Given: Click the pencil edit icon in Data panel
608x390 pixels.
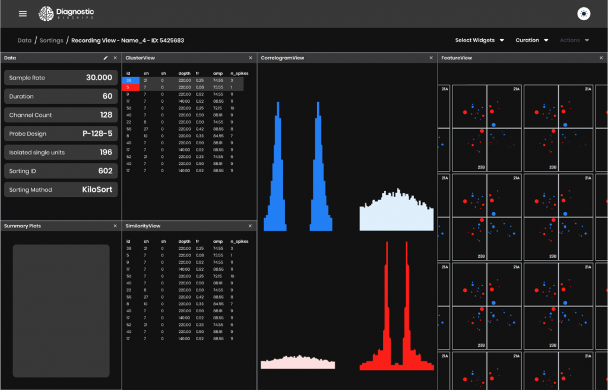Looking at the screenshot, I should [106, 58].
